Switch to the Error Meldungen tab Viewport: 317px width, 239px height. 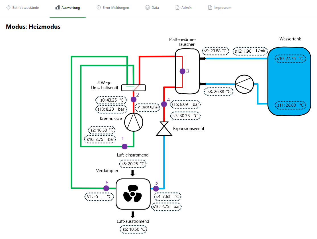113,8
